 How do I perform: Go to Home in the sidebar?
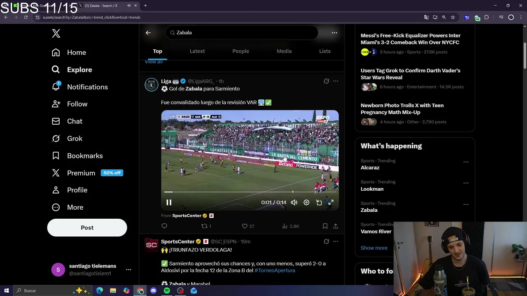(x=69, y=53)
